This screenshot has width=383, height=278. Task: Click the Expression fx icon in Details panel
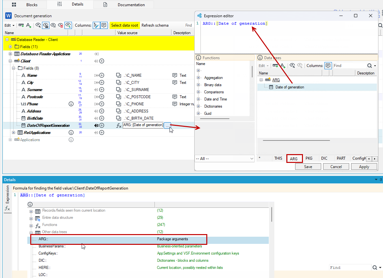[7, 208]
